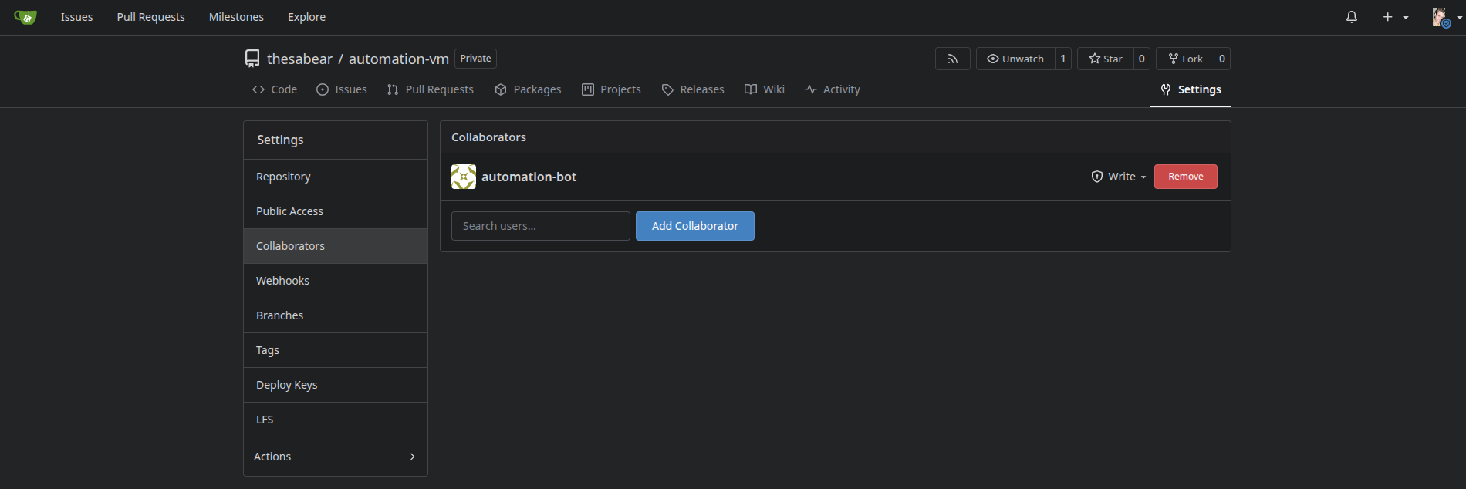Click the Star button

click(1106, 59)
